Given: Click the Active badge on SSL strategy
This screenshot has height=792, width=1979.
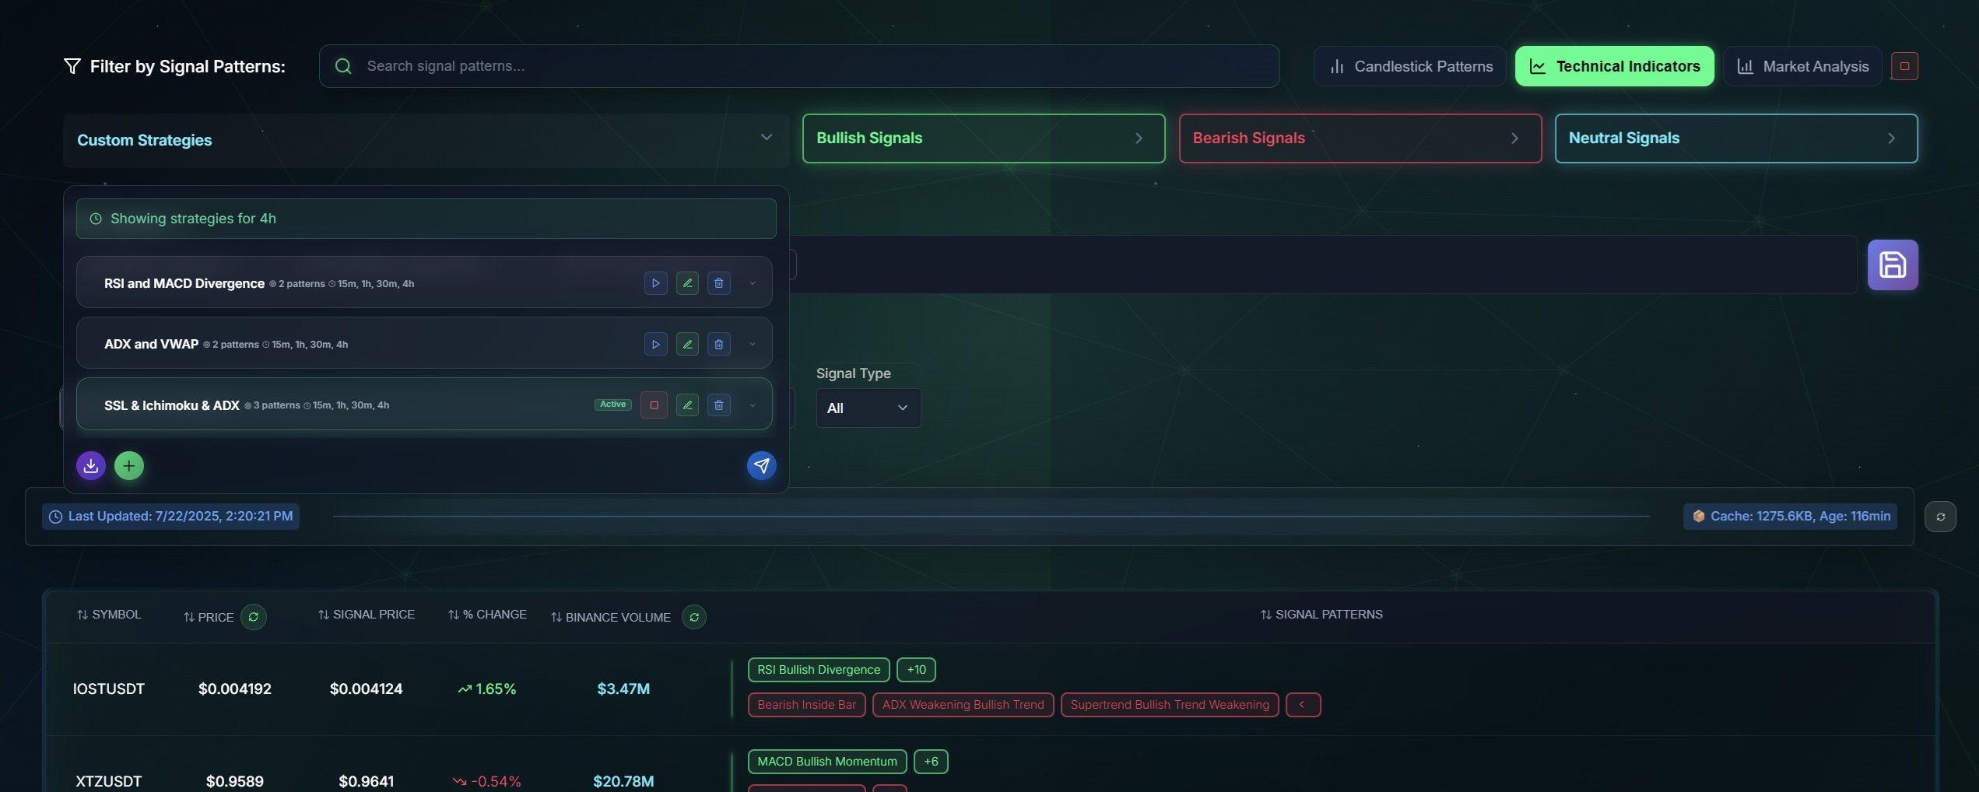Looking at the screenshot, I should point(613,405).
